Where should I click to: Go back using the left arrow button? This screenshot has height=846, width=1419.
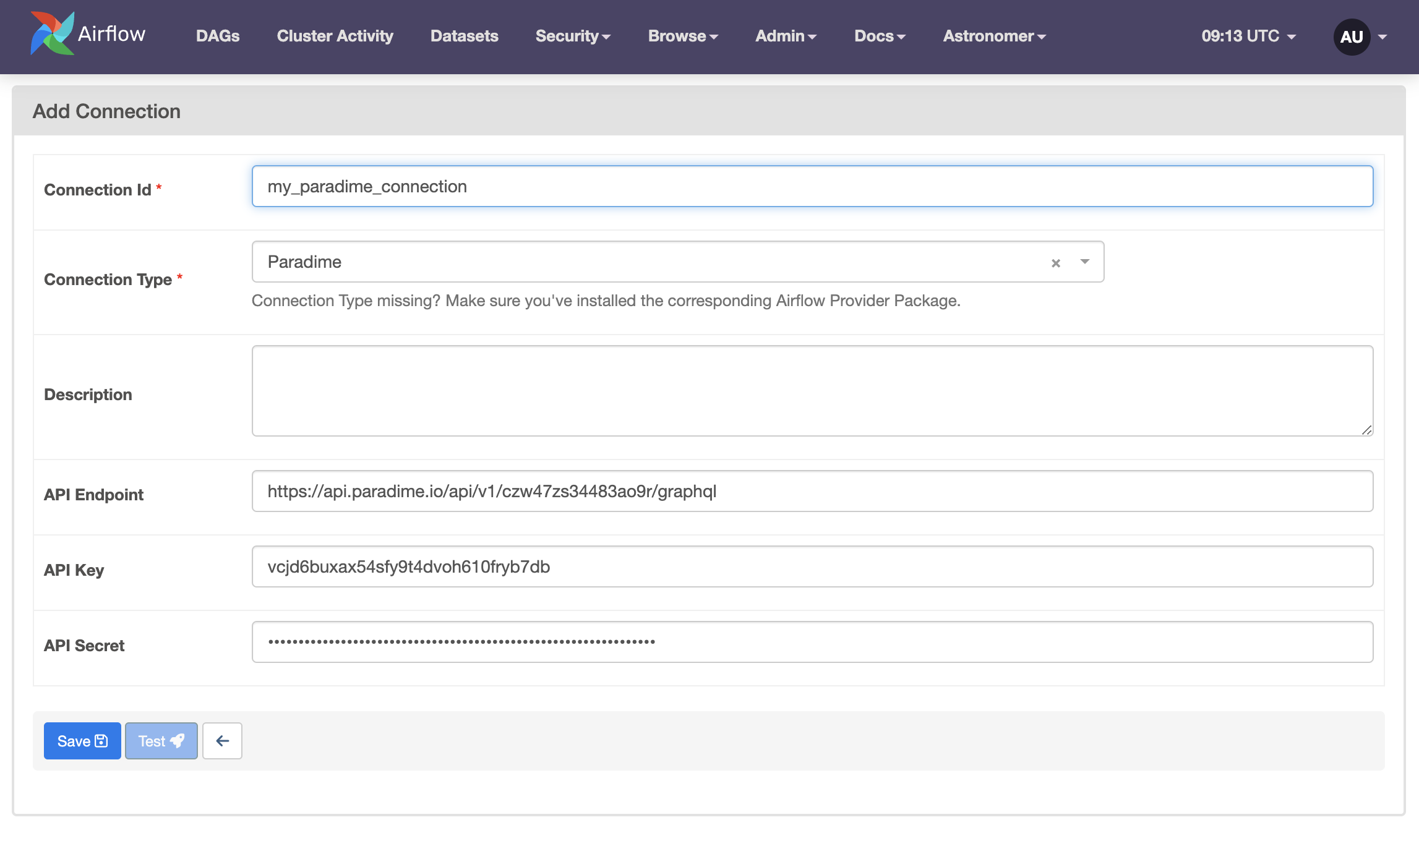[222, 741]
